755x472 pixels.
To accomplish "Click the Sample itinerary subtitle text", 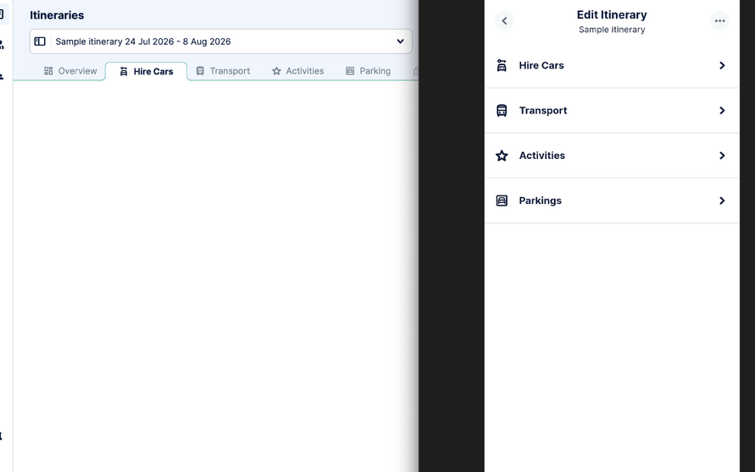I will click(x=612, y=30).
